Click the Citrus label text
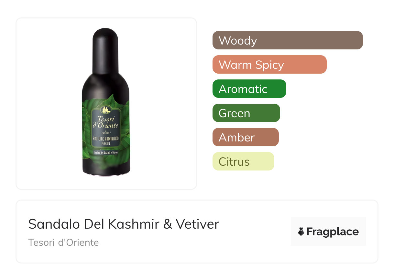Image resolution: width=394 pixels, height=279 pixels. (234, 162)
